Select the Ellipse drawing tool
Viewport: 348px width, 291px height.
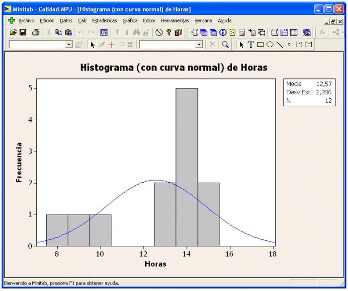click(x=270, y=45)
